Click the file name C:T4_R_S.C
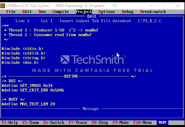 149,21
